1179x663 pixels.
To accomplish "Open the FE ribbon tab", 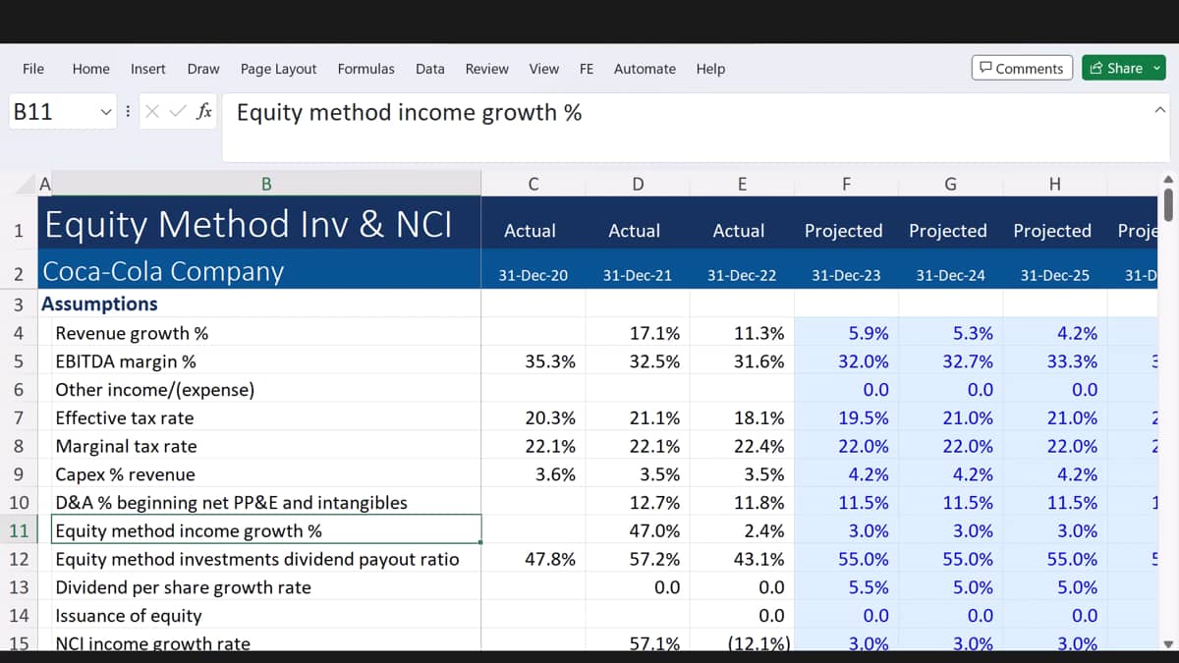I will (x=587, y=69).
